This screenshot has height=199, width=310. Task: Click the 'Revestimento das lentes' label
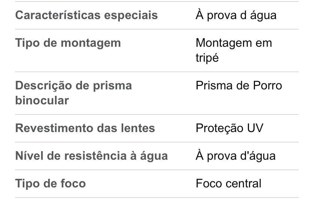coord(85,128)
